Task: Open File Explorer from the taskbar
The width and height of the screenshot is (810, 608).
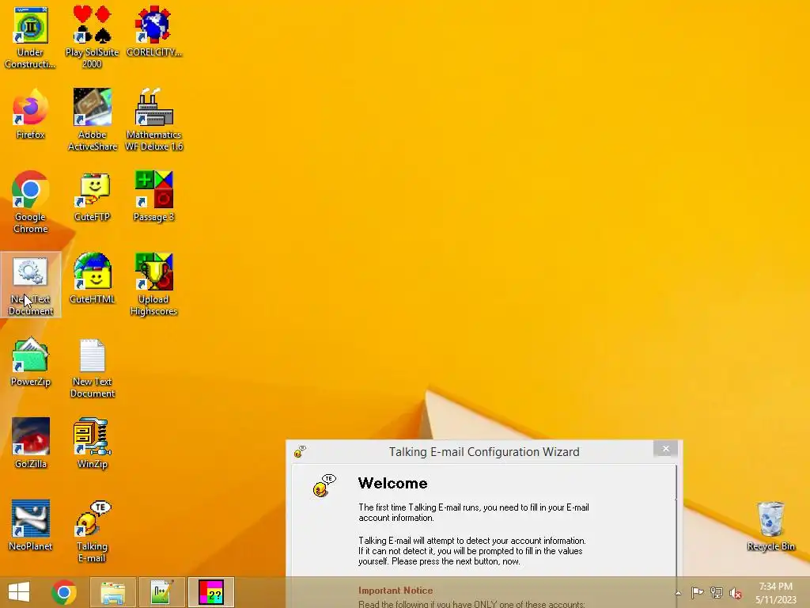Action: click(113, 592)
